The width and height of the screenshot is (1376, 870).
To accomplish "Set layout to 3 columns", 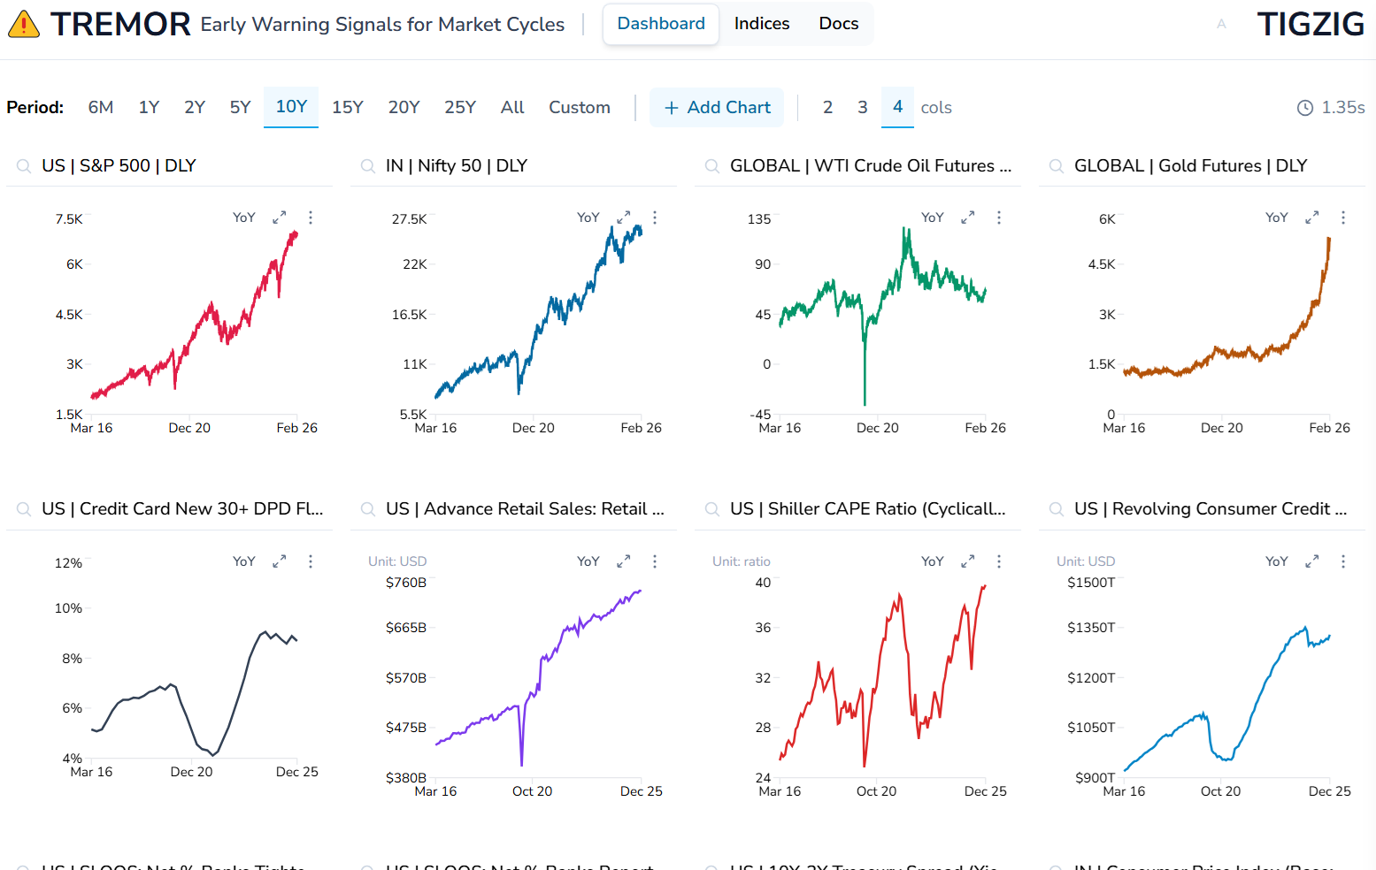I will [863, 108].
